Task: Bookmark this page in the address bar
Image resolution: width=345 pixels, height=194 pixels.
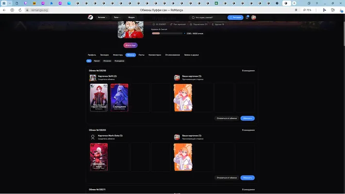Action: pyautogui.click(x=296, y=10)
